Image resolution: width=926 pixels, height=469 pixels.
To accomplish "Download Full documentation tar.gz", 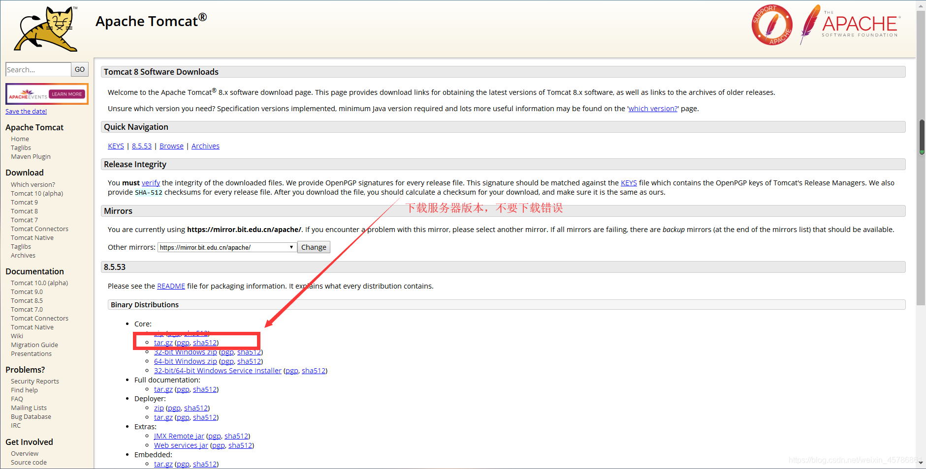I will (163, 389).
